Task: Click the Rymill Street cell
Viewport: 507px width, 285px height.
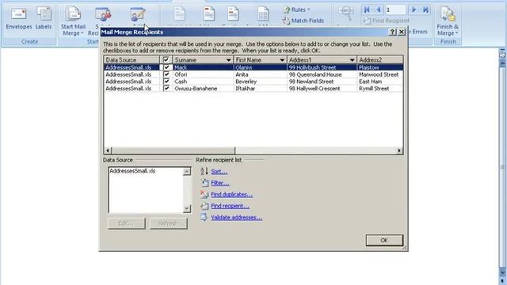Action: tap(380, 89)
